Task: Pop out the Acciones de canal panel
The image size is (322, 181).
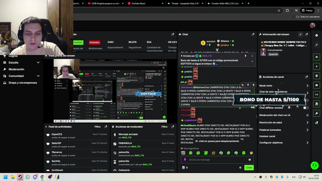Action: 306,77
